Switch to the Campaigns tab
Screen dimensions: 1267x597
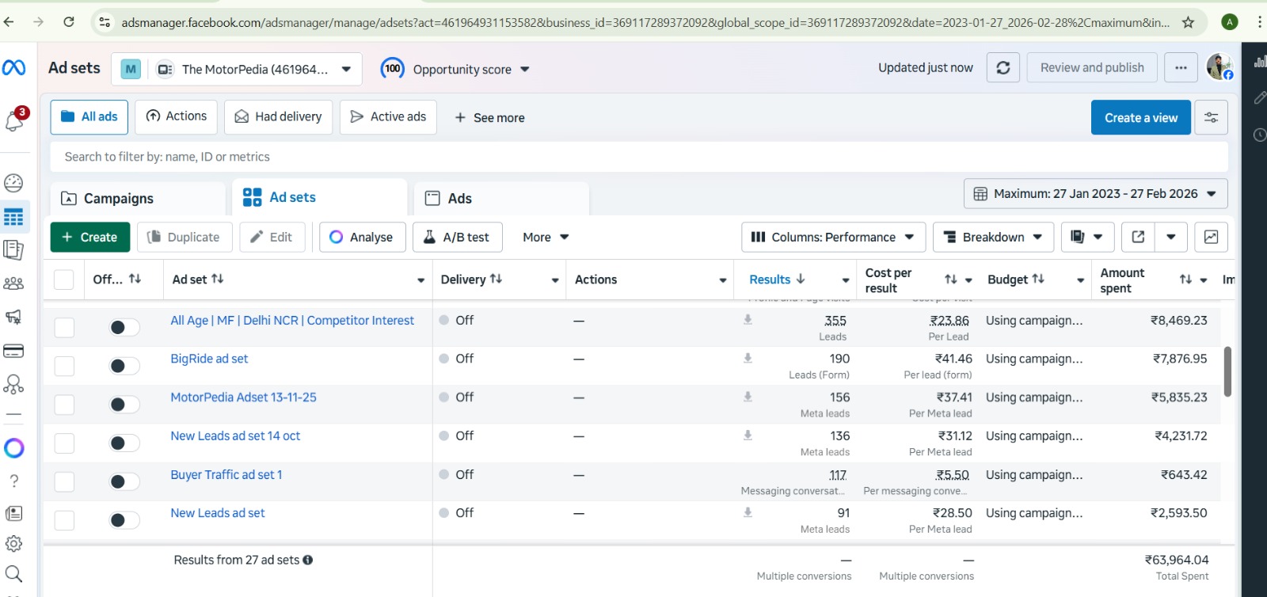point(119,199)
